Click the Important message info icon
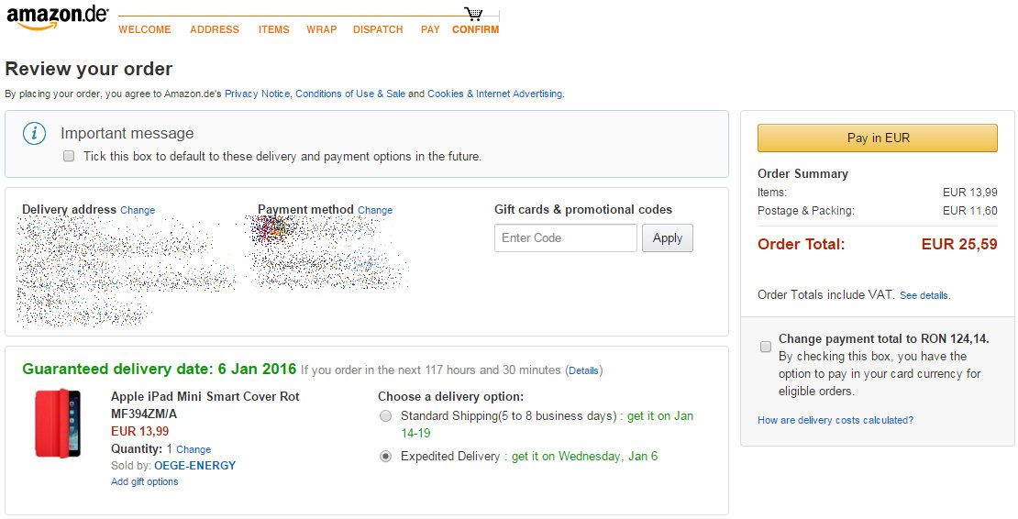The width and height of the screenshot is (1018, 519). (x=35, y=134)
